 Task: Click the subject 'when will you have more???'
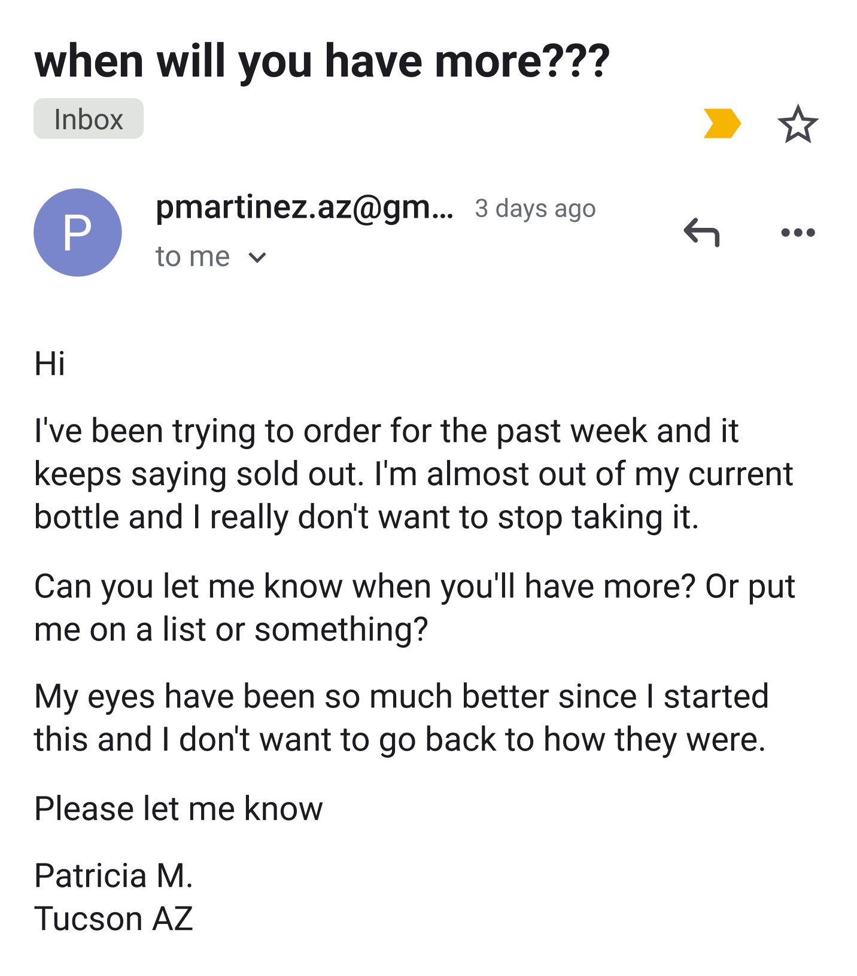click(322, 61)
